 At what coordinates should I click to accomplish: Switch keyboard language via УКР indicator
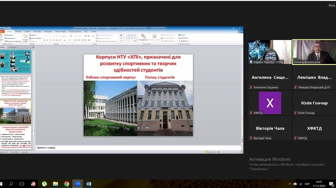point(307,184)
